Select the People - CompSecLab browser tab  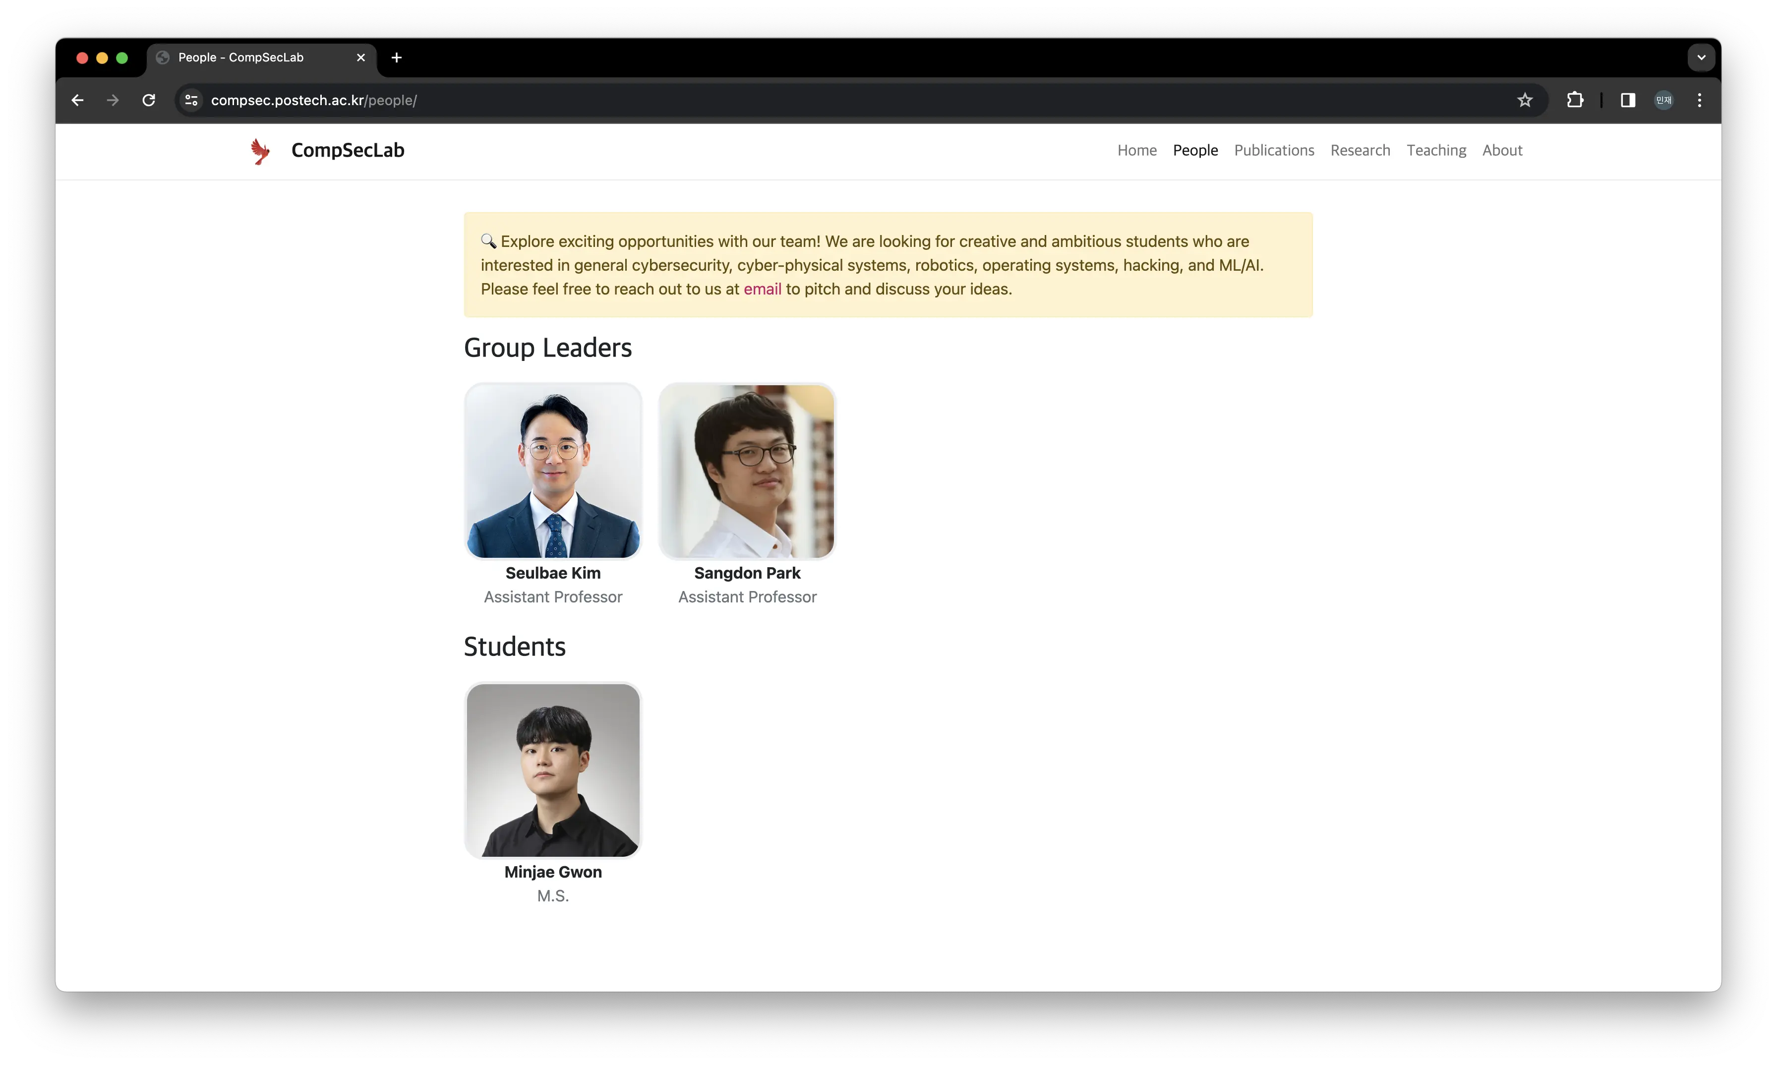[x=261, y=58]
